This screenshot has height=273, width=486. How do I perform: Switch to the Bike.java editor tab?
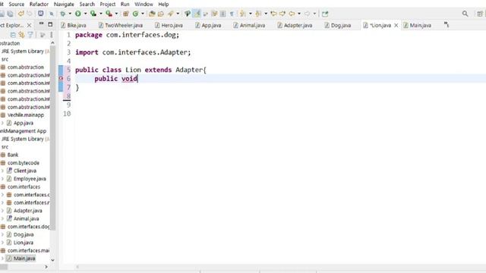[74, 25]
